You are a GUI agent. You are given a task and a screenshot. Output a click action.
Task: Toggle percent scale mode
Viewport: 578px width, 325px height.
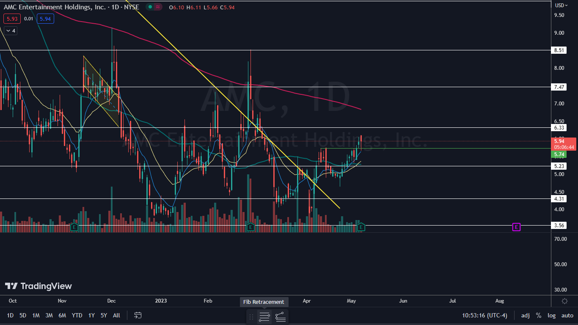(538, 315)
